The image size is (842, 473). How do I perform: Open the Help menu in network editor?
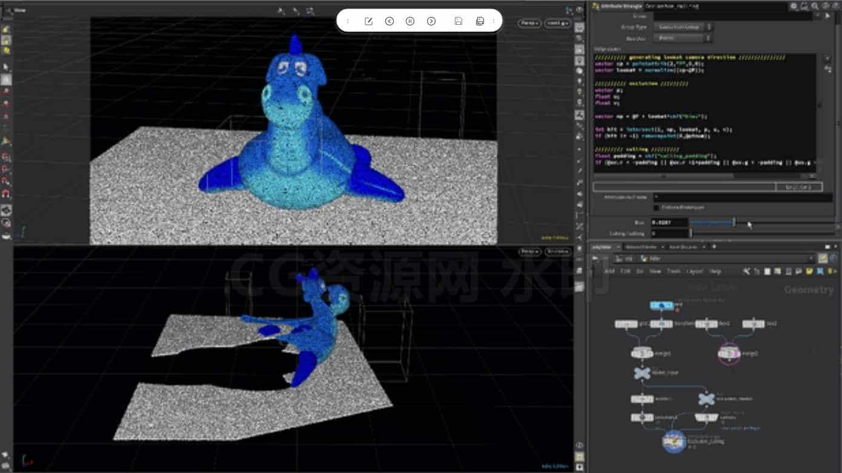click(715, 272)
